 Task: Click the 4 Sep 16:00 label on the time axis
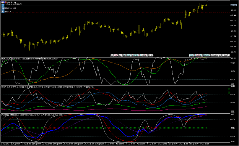120,144
